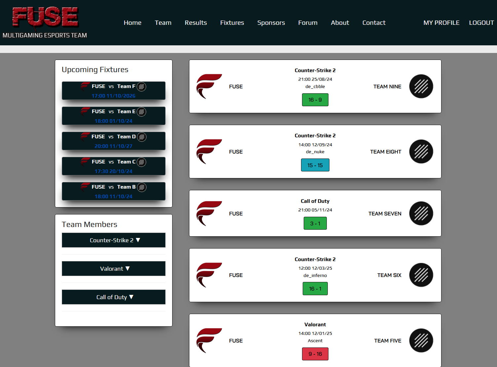Log out using the LOGOUT link
Viewport: 497px width, 367px height.
pyautogui.click(x=481, y=23)
